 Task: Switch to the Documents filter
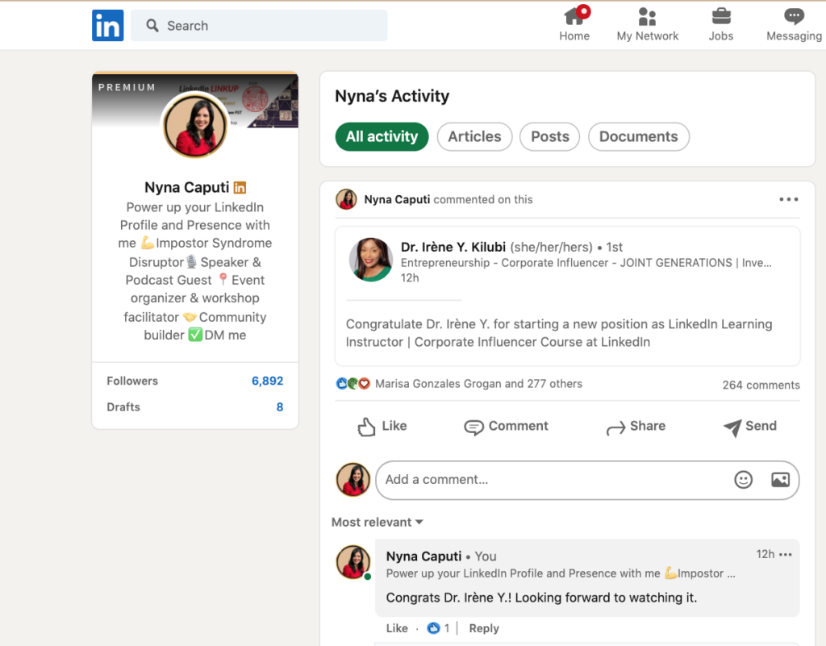(639, 137)
